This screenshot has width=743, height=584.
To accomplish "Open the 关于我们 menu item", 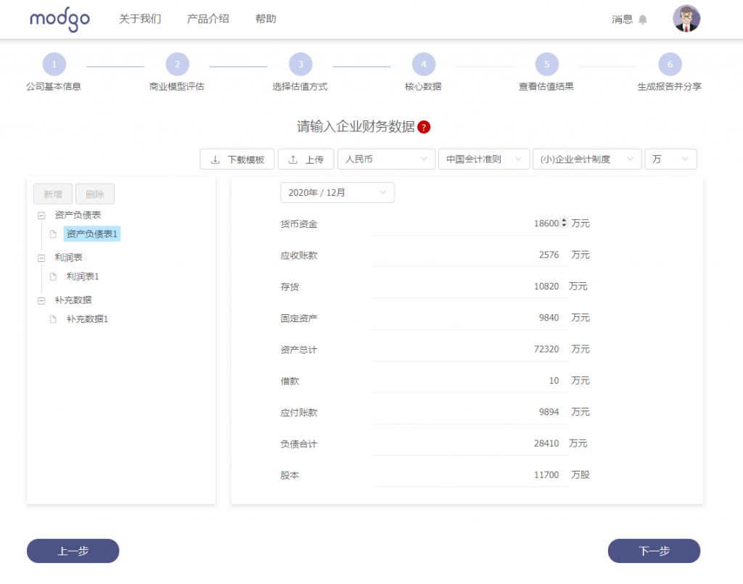I will (x=140, y=19).
